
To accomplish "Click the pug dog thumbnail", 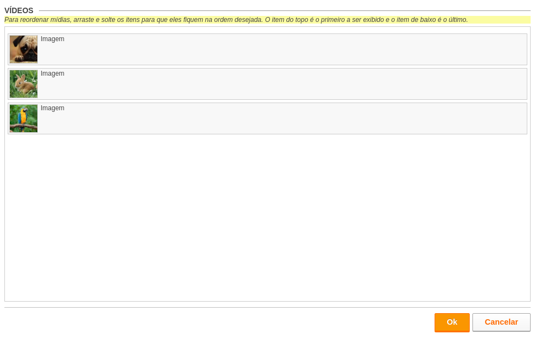I will tap(24, 49).
